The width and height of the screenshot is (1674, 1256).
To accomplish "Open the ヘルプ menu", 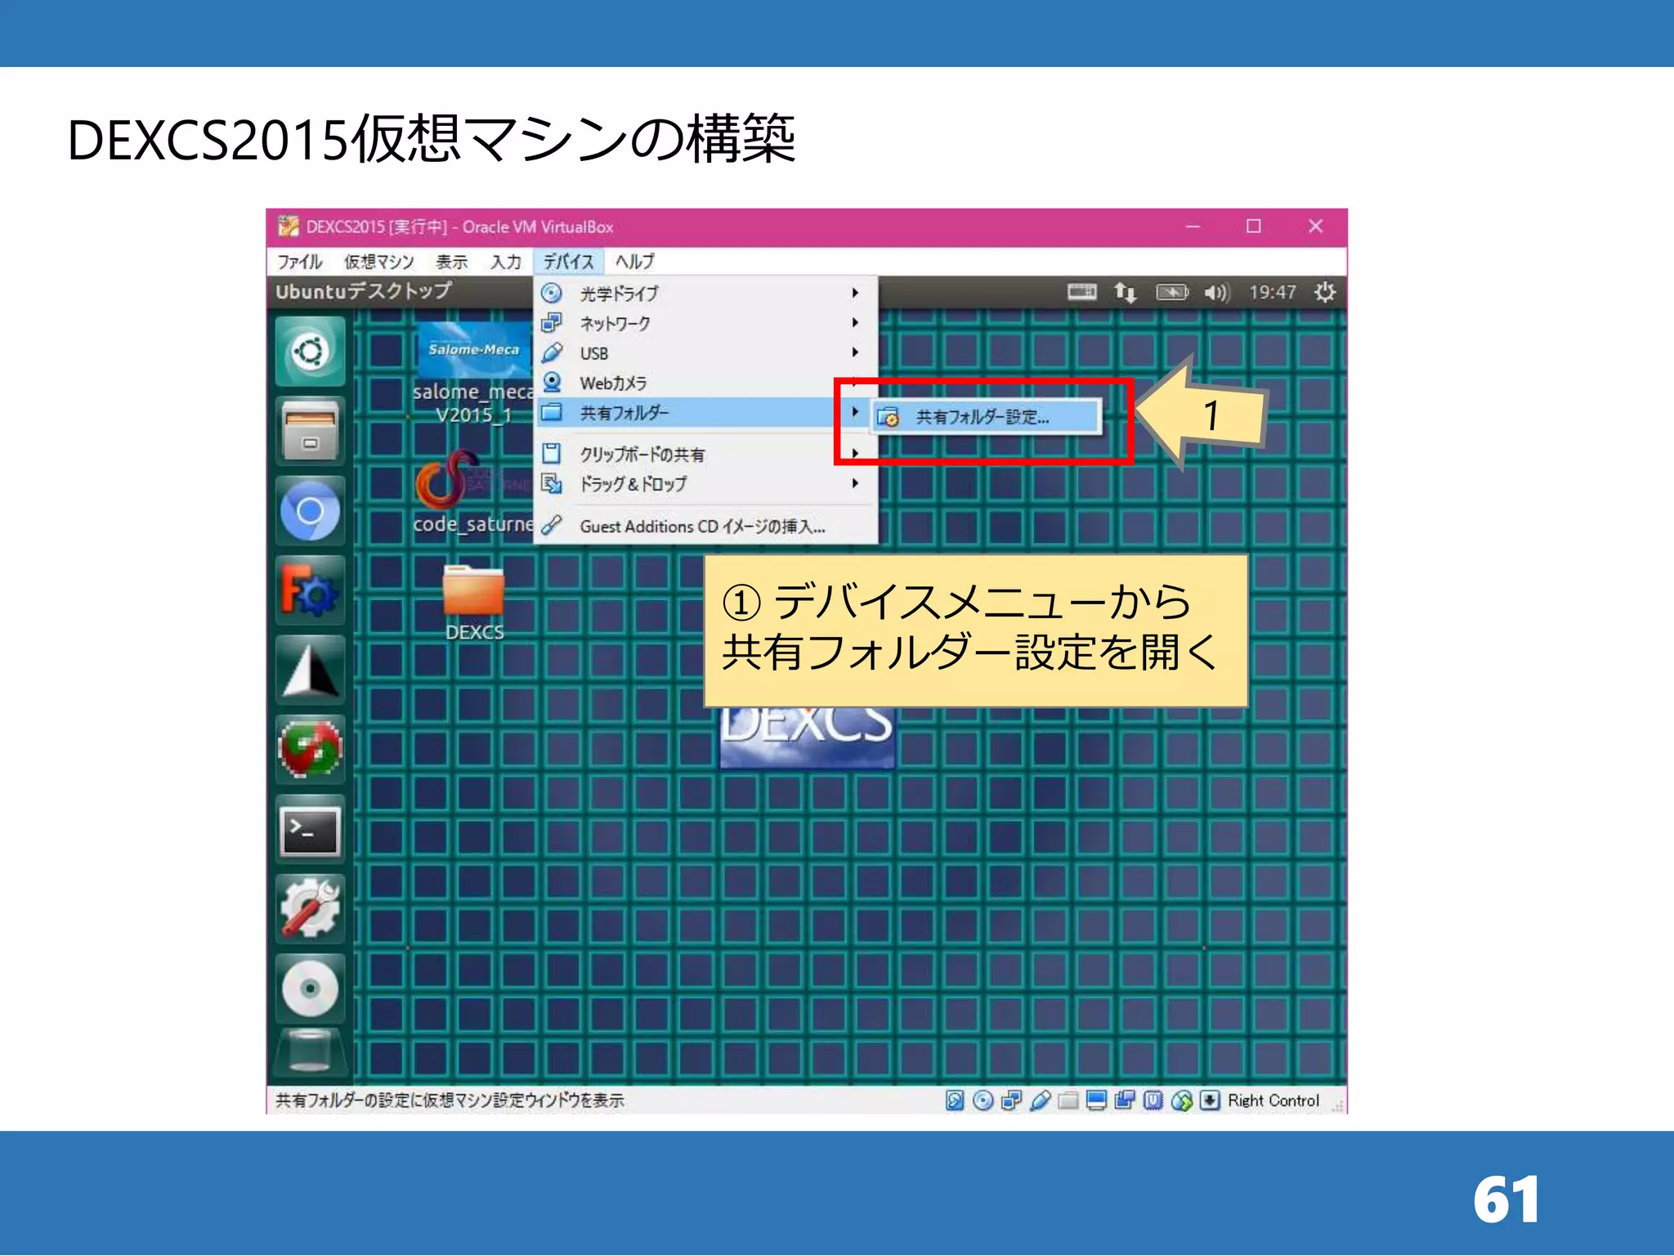I will click(634, 262).
